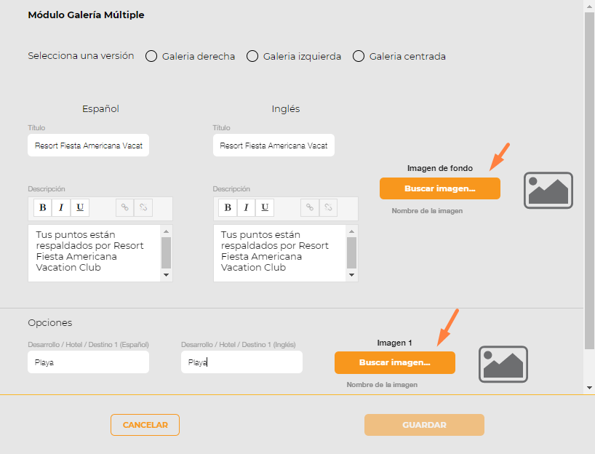Image resolution: width=595 pixels, height=454 pixels.
Task: Apply italic in Inglés description toolbar
Action: 247,207
